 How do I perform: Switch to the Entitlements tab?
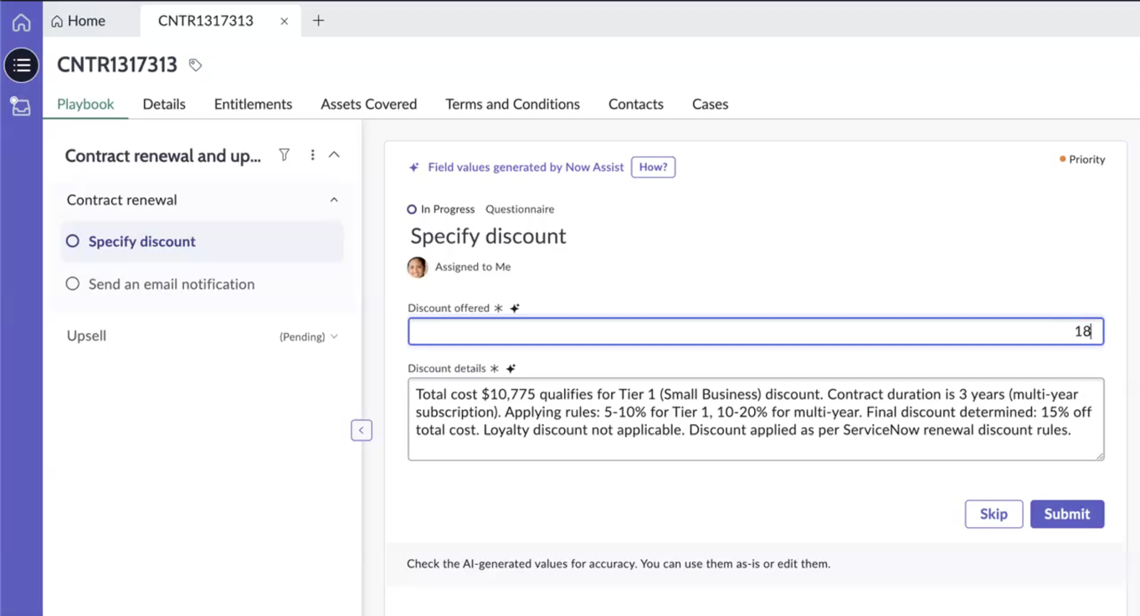point(253,105)
